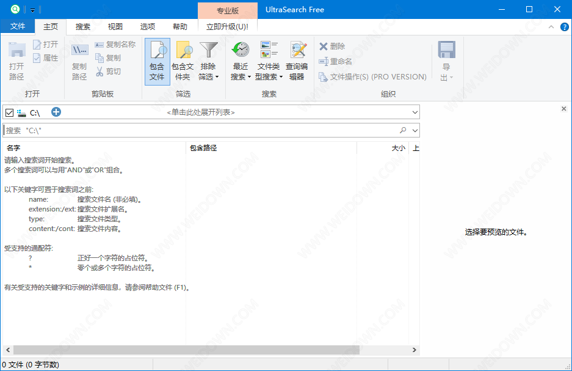This screenshot has height=371, width=572.
Task: Sort by the 包含路径 column header
Action: [272, 148]
